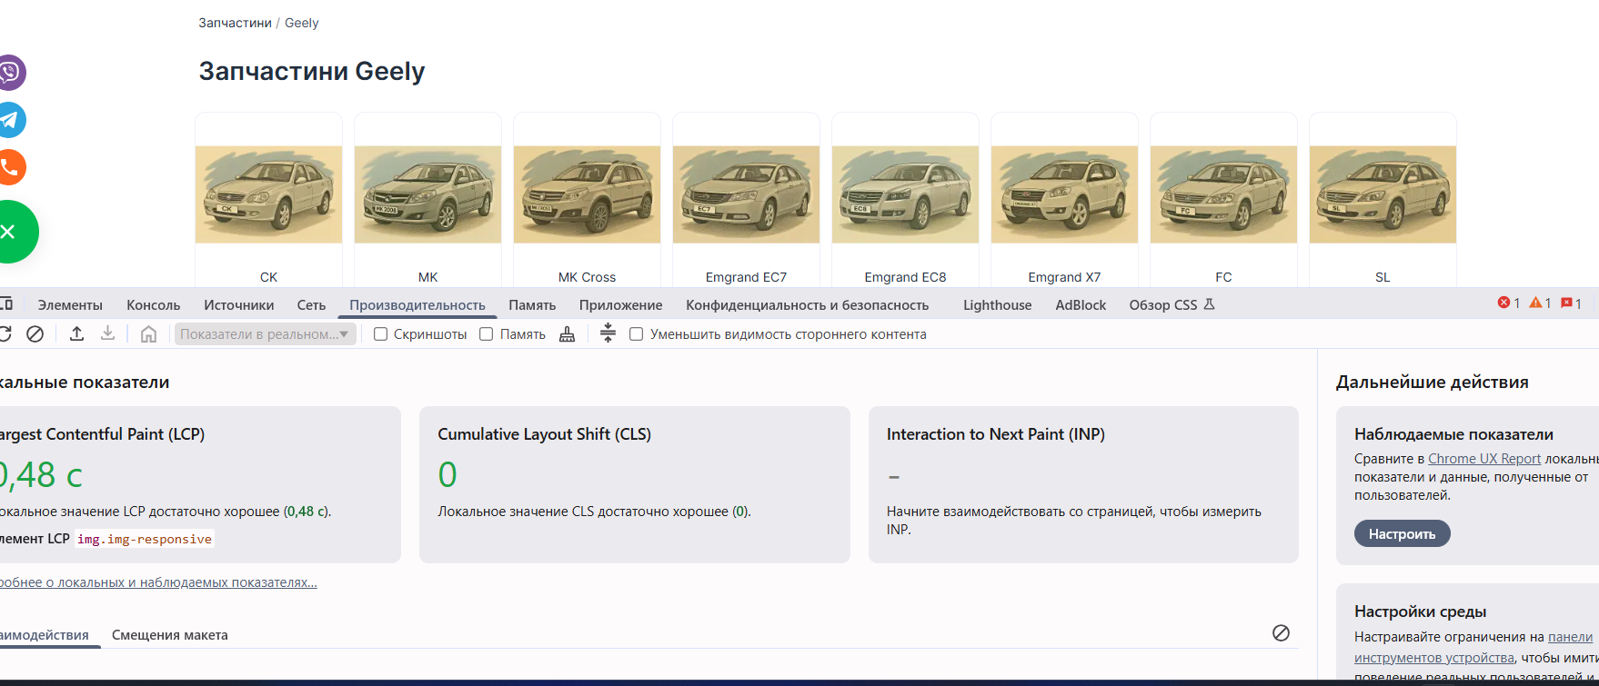Click the Interaction to Next Paint (INP) heading
1599x686 pixels.
click(x=996, y=434)
